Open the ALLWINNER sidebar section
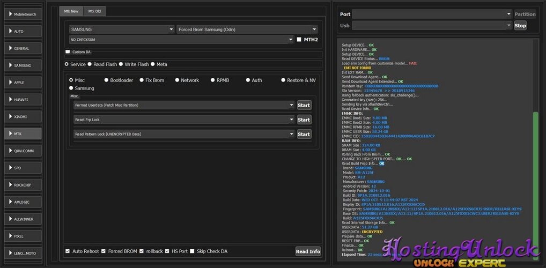Image resolution: width=546 pixels, height=268 pixels. point(23,219)
